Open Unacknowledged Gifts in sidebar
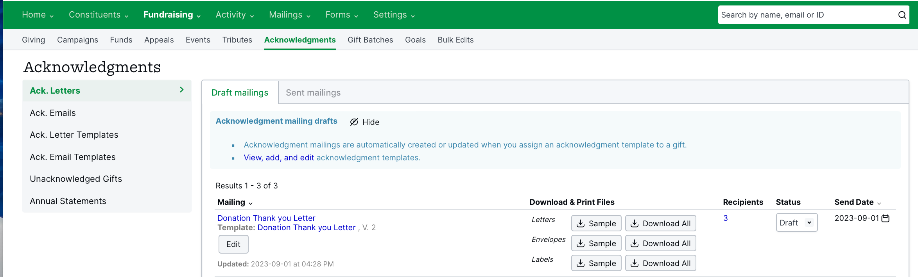This screenshot has width=918, height=277. tap(107, 179)
